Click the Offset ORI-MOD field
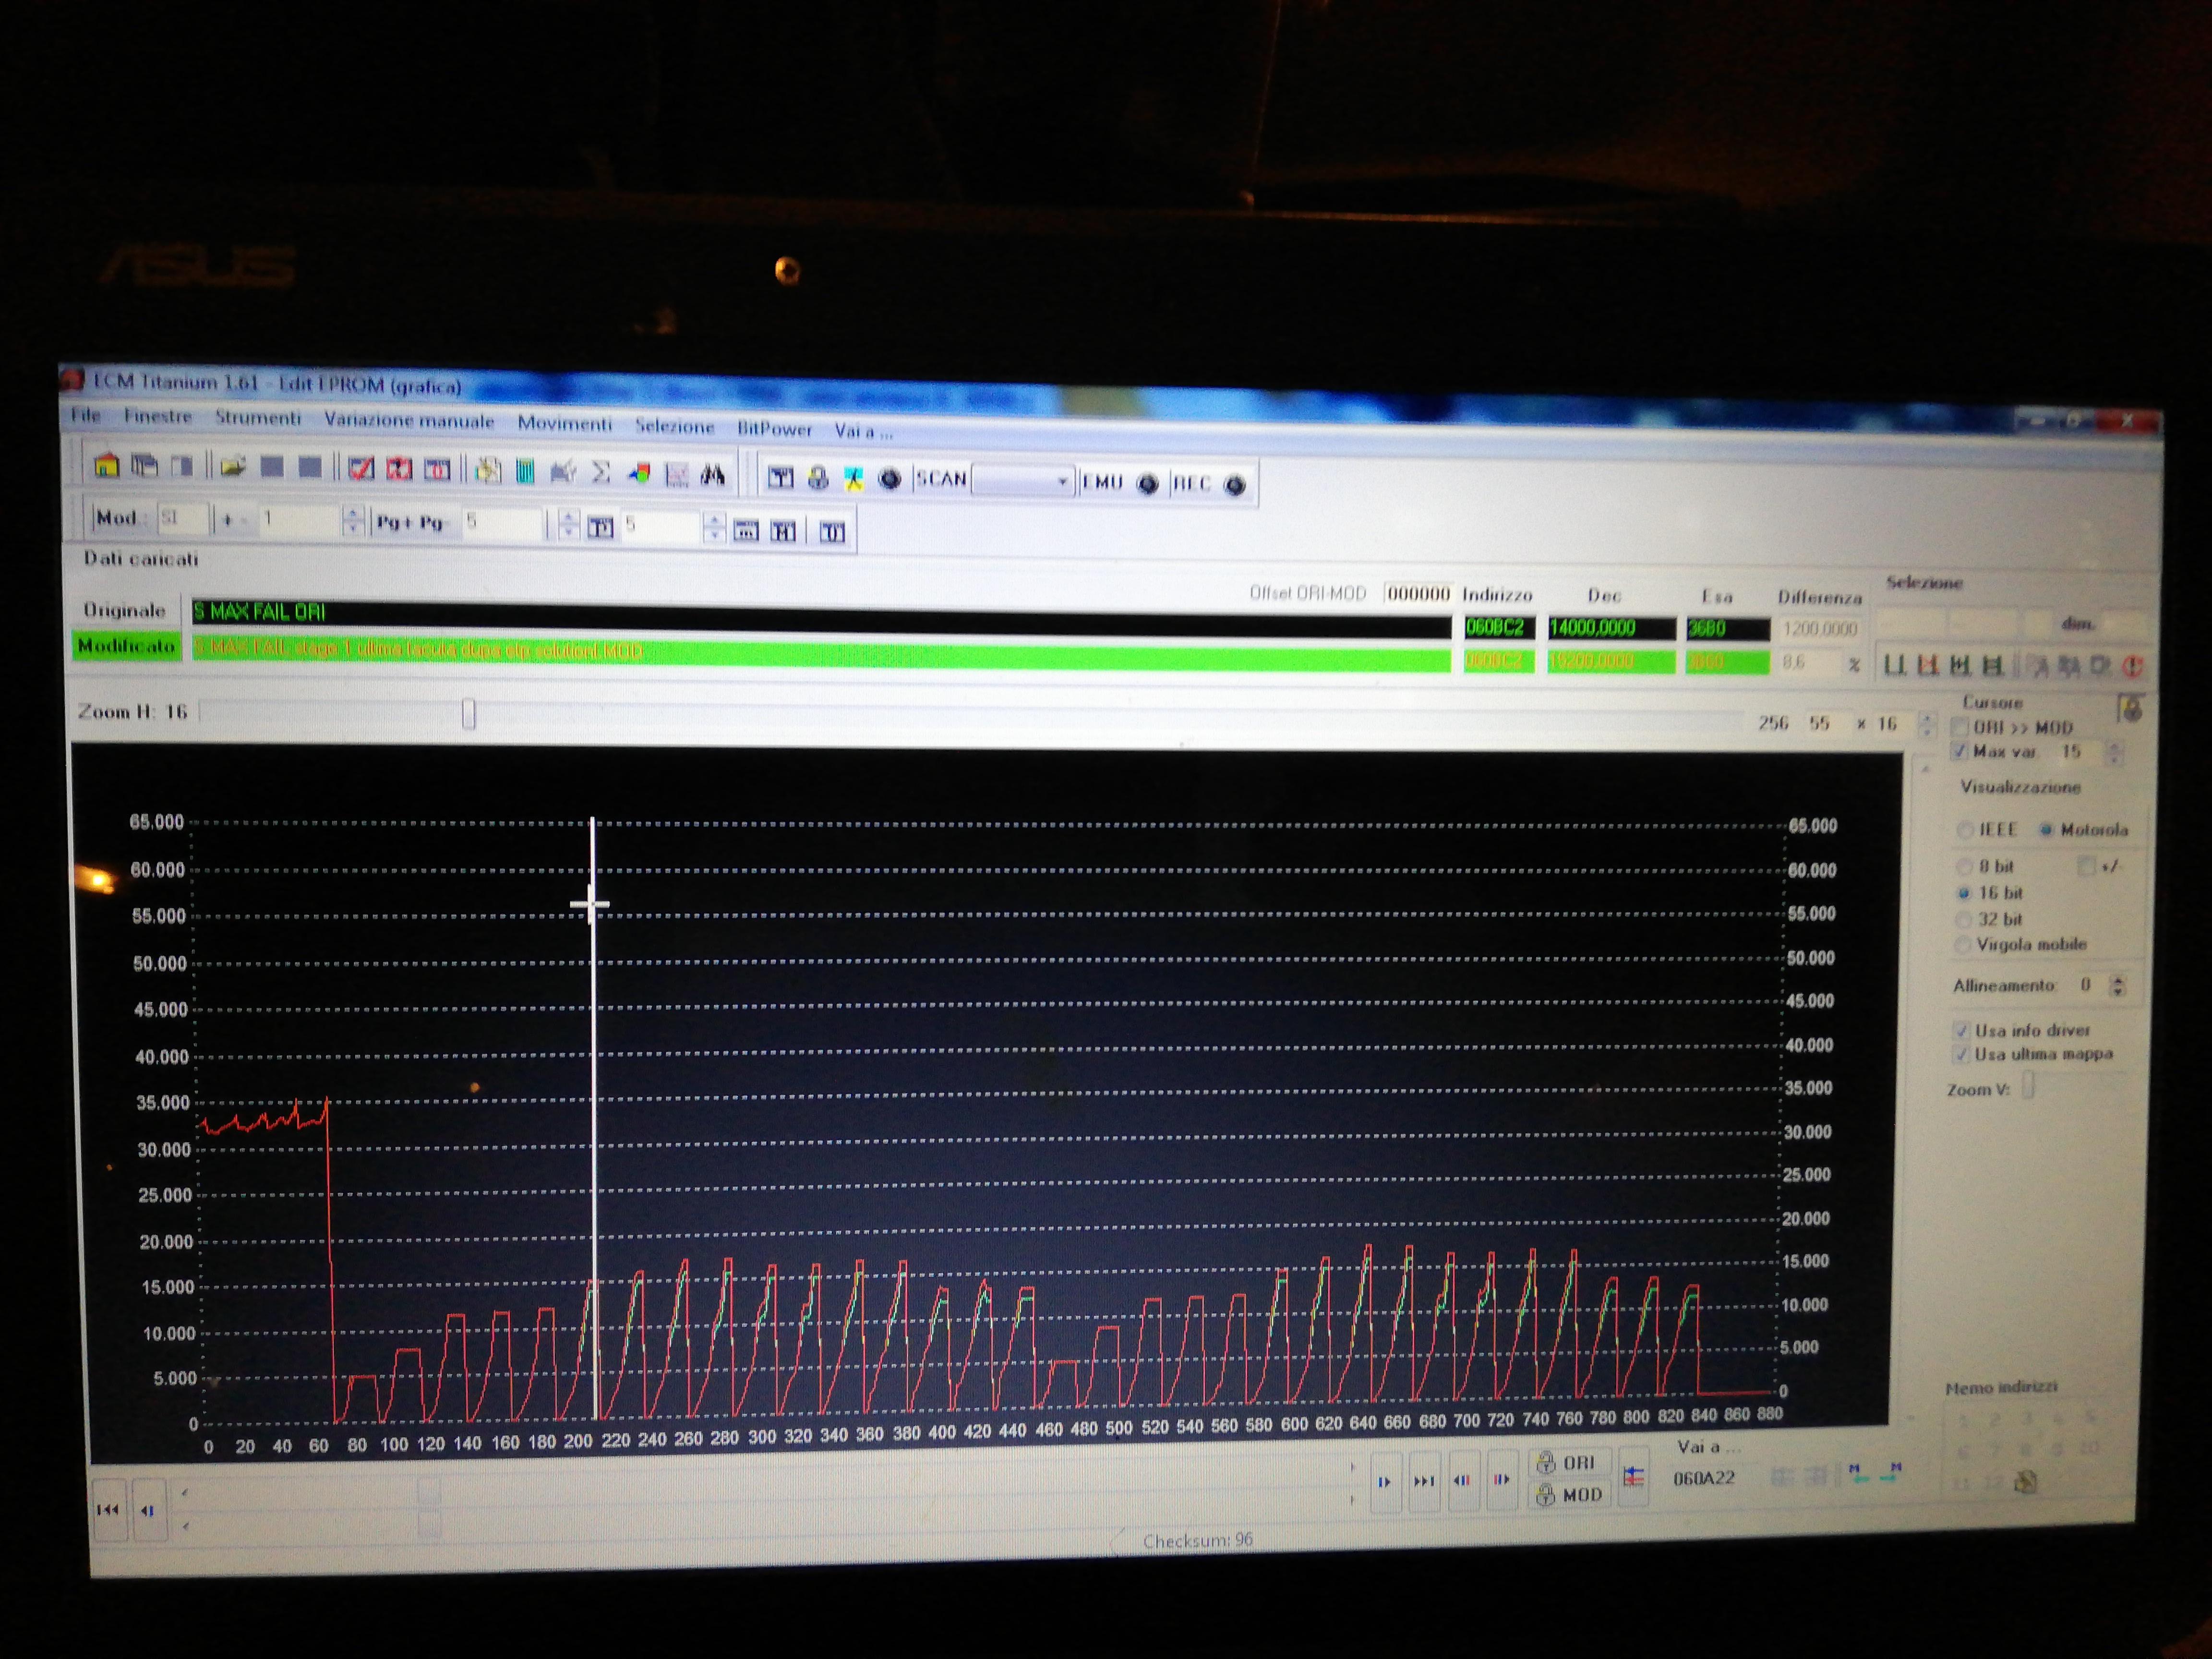The image size is (2212, 1659). point(1418,594)
